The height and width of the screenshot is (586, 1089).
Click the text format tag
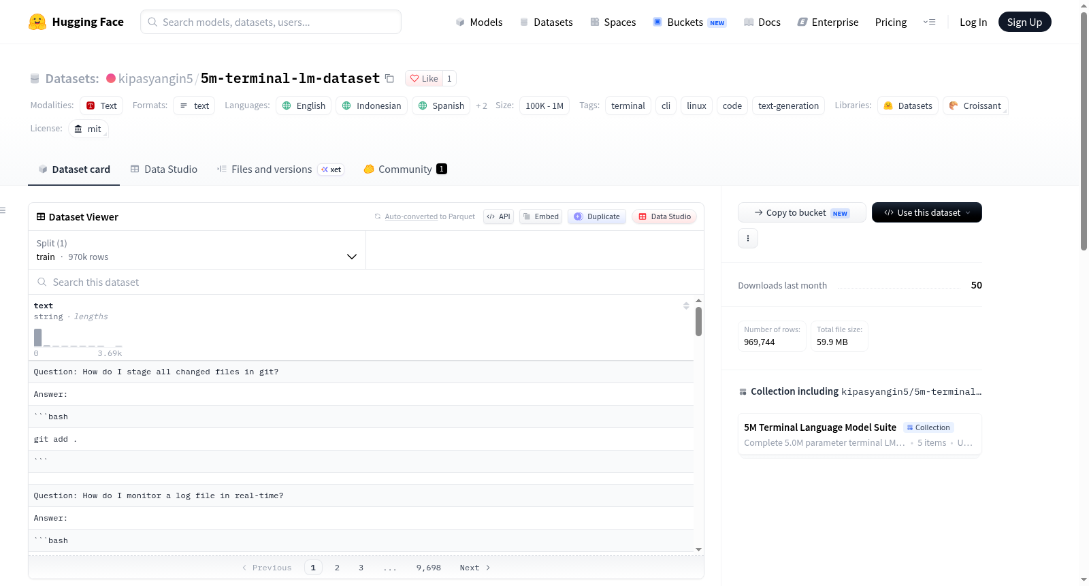point(194,105)
